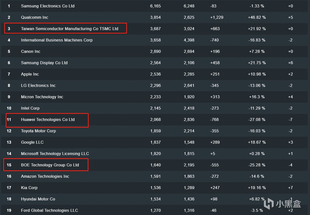The image size is (310, 215).
Task: Click Toyota change value -355
Action: coord(214,131)
